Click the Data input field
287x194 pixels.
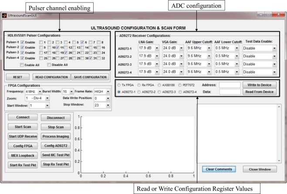click(230, 92)
